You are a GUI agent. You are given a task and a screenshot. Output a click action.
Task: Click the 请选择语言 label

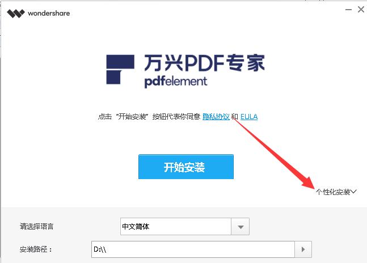37,226
